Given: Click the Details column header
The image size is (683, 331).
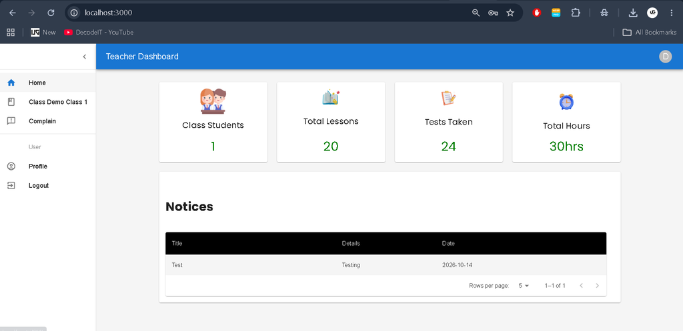Looking at the screenshot, I should point(351,244).
